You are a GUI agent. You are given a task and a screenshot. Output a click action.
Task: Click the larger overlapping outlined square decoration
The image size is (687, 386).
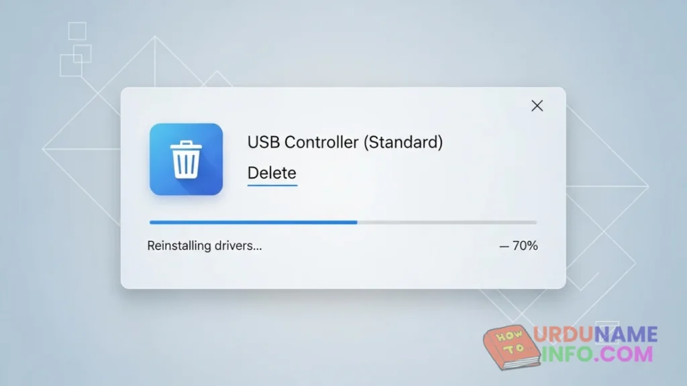tap(71, 66)
